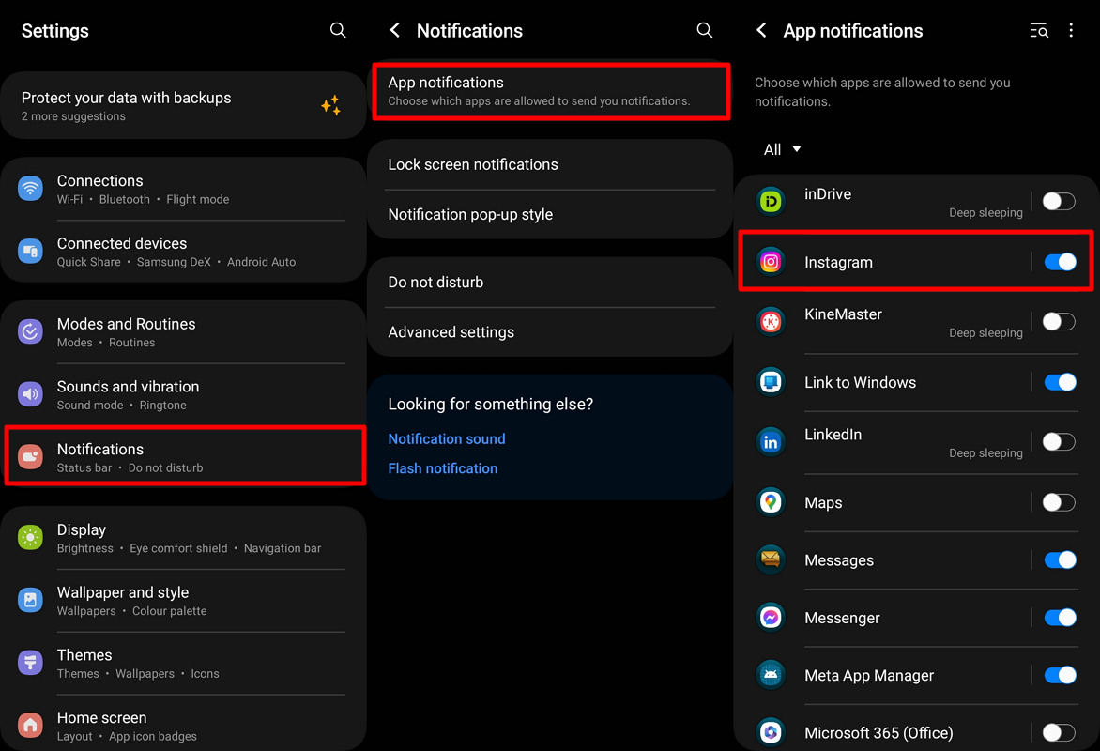Expand the All apps filter dropdown
This screenshot has height=751, width=1100.
(782, 149)
